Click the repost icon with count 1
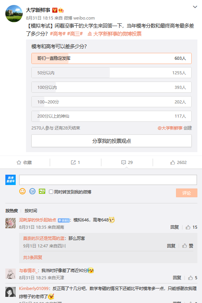Image resolution: width=202 pixels, height=303 pixels. coord(73,162)
